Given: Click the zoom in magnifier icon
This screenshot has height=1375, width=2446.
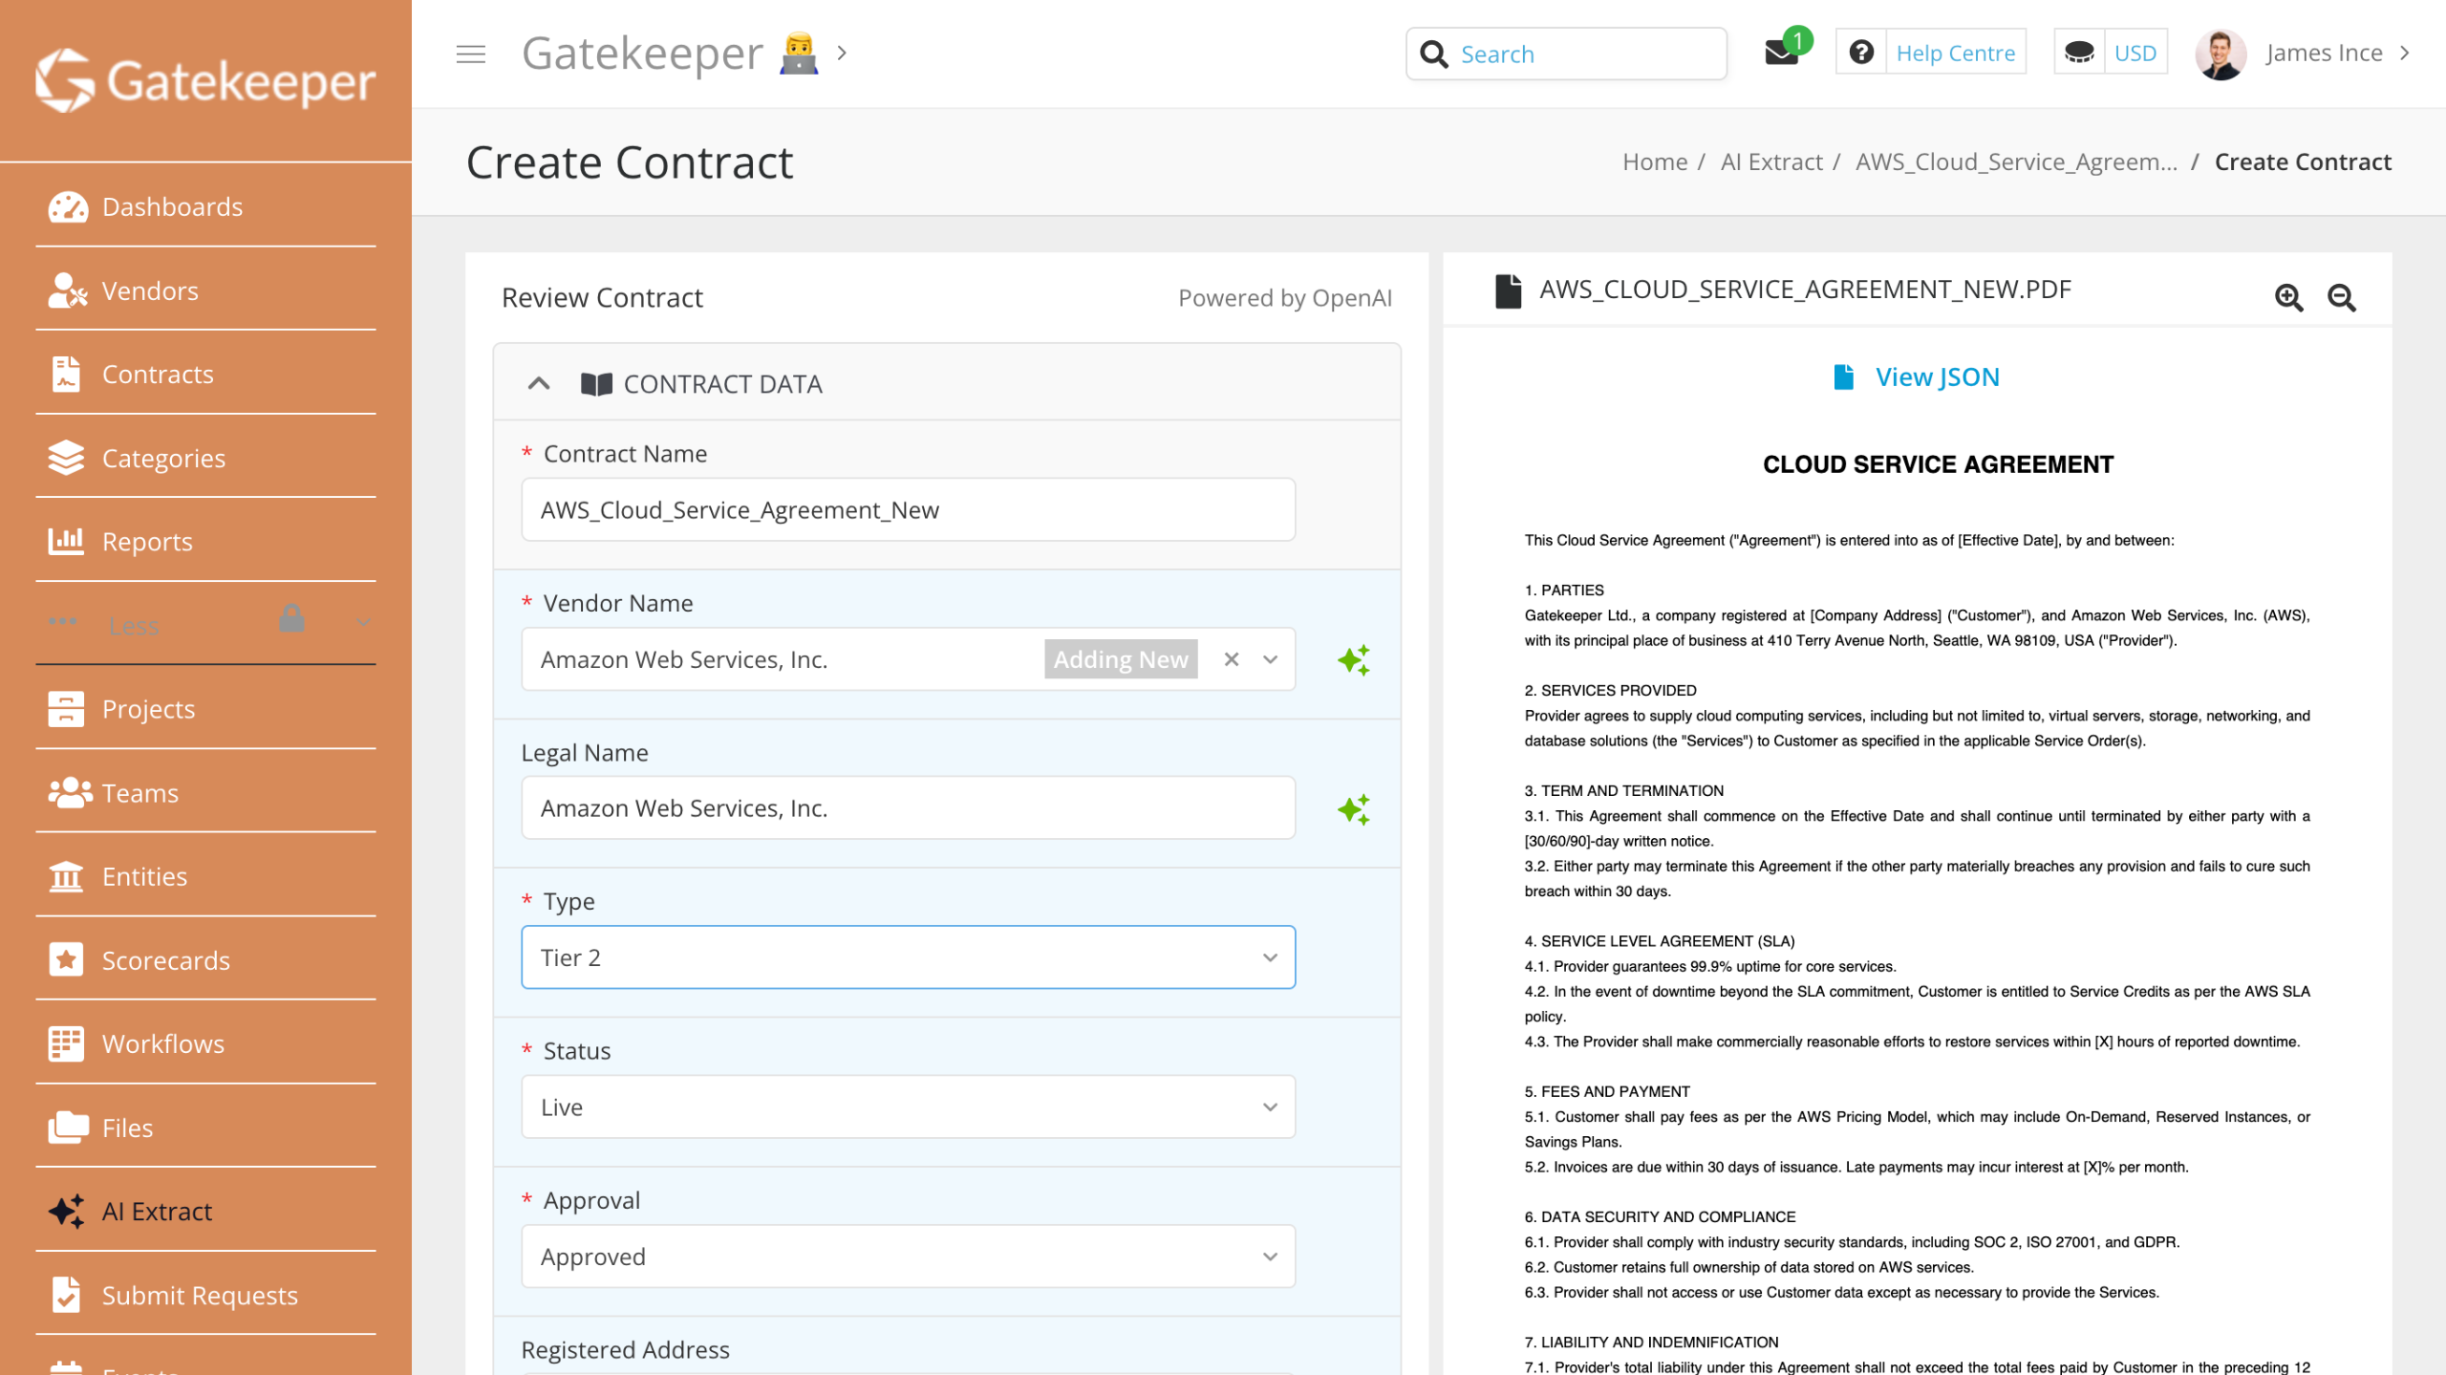Looking at the screenshot, I should click(2288, 298).
